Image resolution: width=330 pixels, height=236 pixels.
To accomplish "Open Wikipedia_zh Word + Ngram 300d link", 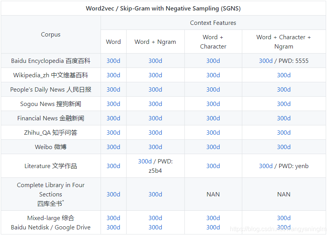I will [x=155, y=75].
